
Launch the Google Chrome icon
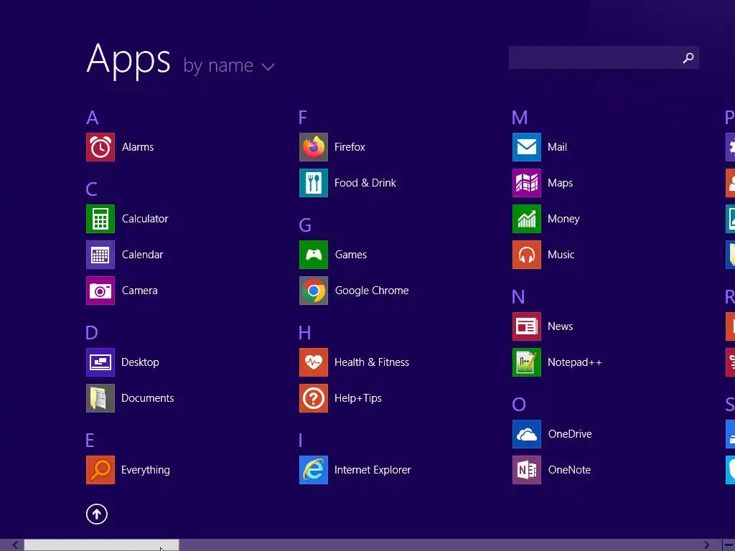point(314,291)
